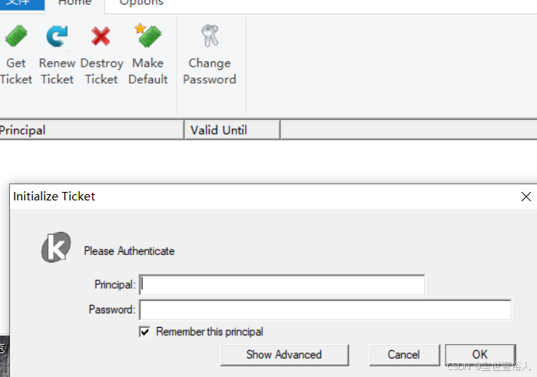Image resolution: width=537 pixels, height=377 pixels.
Task: Focus the Principal input field
Action: 282,285
